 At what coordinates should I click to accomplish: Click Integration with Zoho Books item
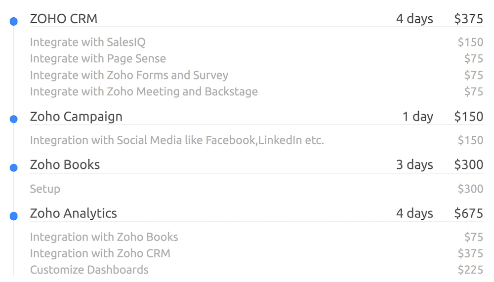coord(104,237)
